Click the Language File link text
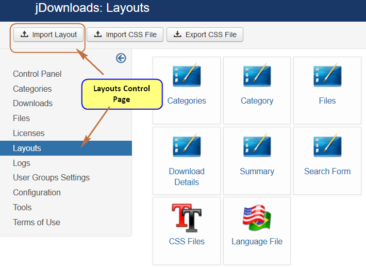 click(x=257, y=242)
